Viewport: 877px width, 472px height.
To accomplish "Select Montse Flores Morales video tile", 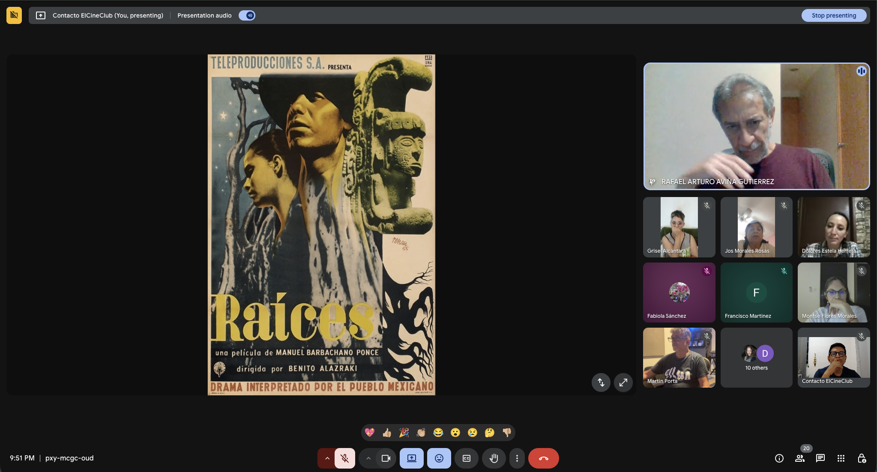I will click(834, 293).
